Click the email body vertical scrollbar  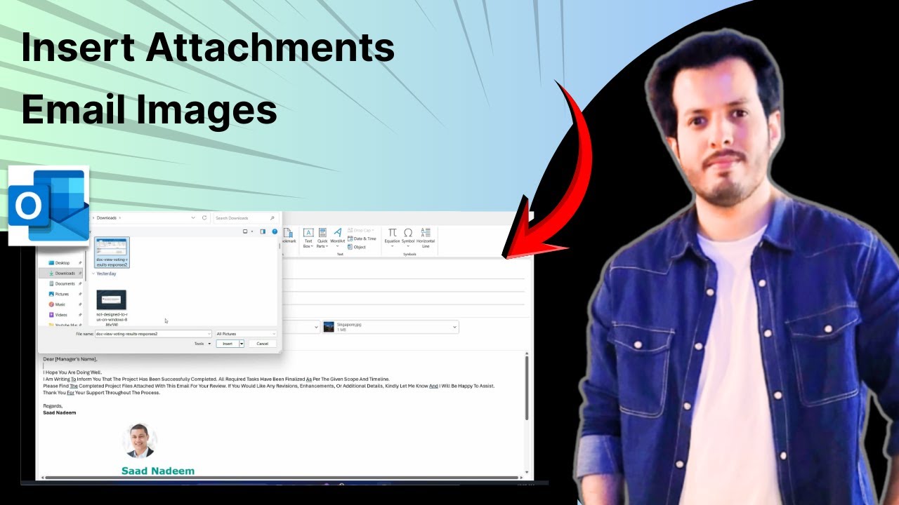pos(527,389)
